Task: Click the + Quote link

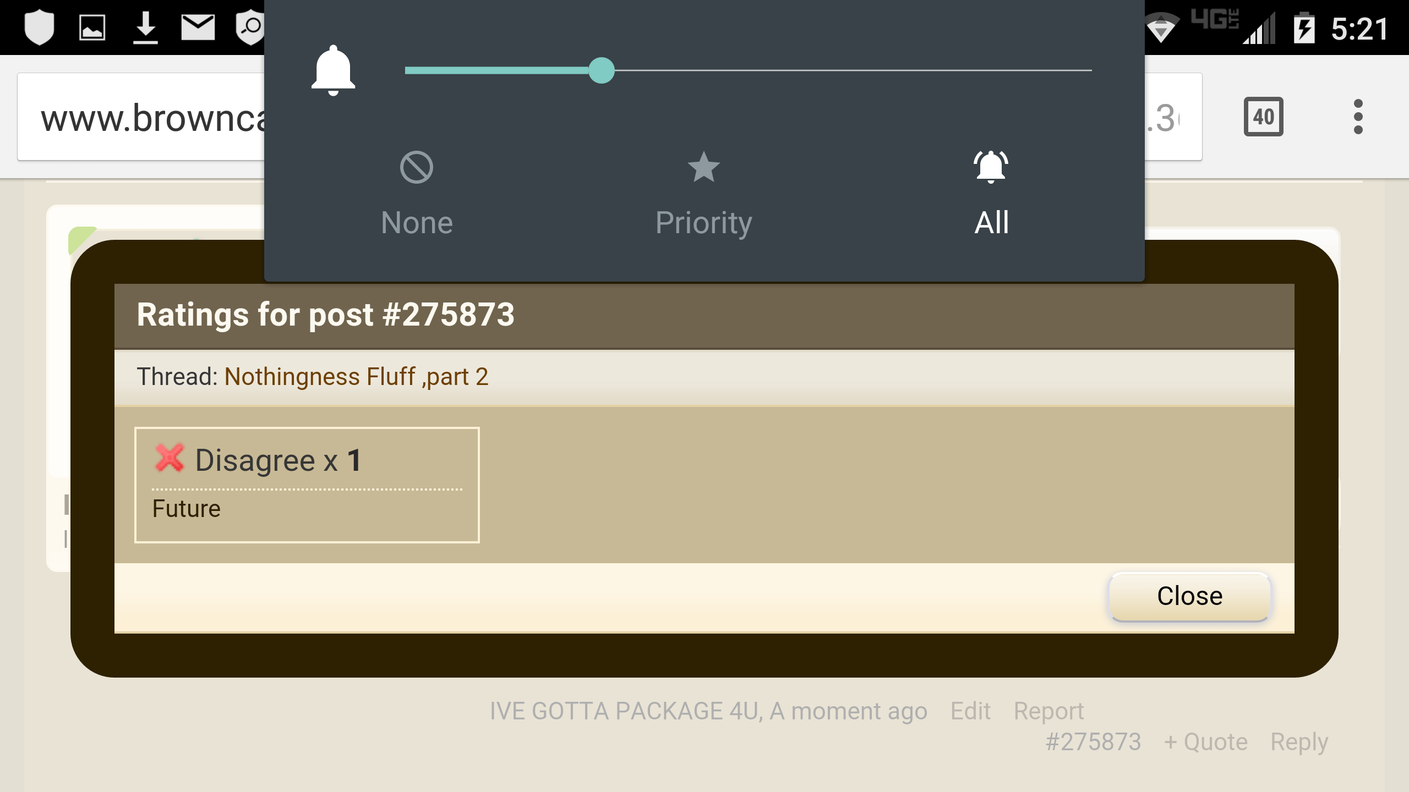Action: click(x=1205, y=742)
